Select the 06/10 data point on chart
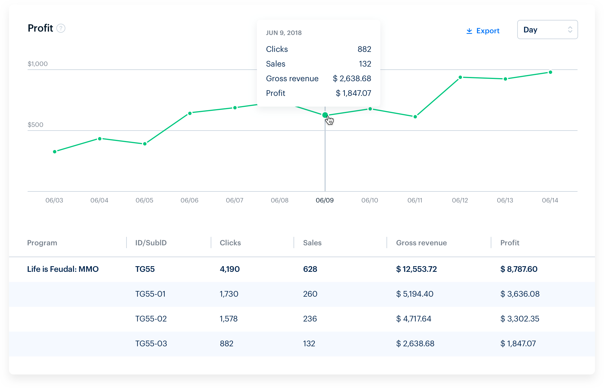Screen dimensions: 604x388 pyautogui.click(x=370, y=109)
